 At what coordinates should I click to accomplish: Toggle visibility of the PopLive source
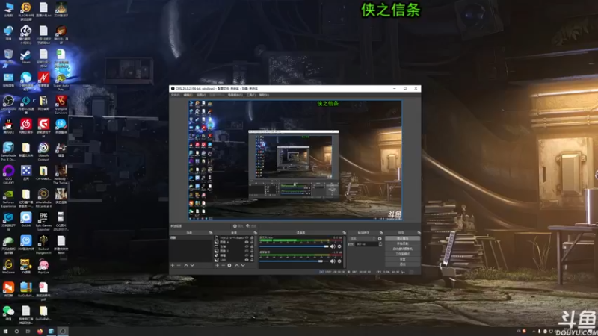pos(247,237)
